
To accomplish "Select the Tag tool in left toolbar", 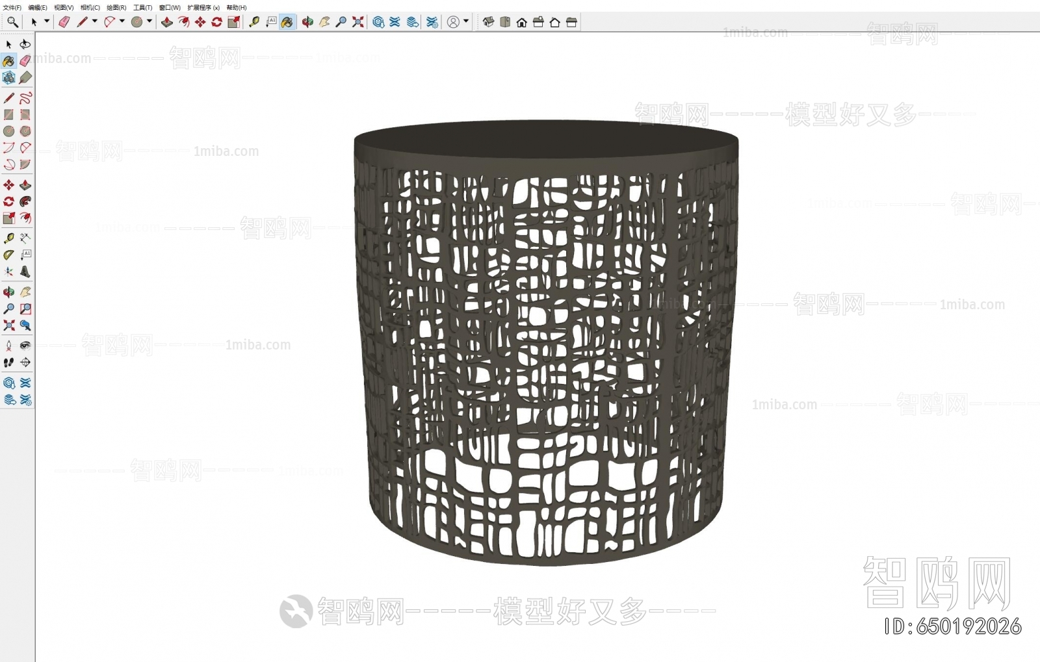I will pyautogui.click(x=25, y=78).
